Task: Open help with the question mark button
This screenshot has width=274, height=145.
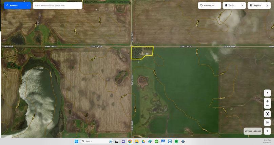Action: (267, 131)
